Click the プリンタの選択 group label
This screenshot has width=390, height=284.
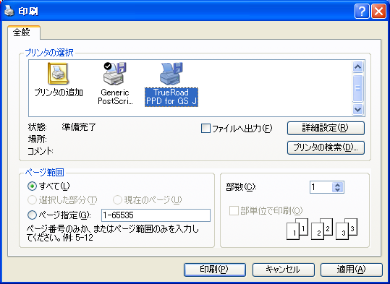[49, 53]
